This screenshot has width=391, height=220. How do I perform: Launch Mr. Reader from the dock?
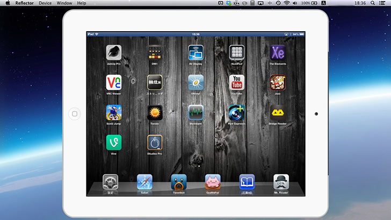coord(281,182)
